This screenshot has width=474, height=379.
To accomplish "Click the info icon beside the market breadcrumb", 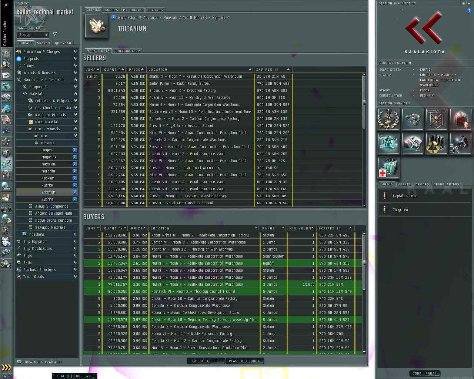I will [114, 17].
